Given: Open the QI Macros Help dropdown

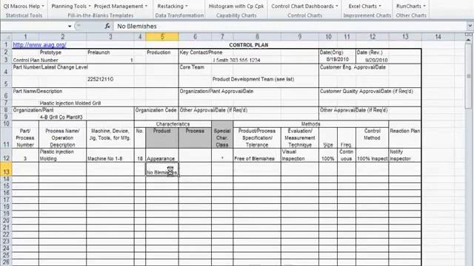Looking at the screenshot, I should pos(24,6).
